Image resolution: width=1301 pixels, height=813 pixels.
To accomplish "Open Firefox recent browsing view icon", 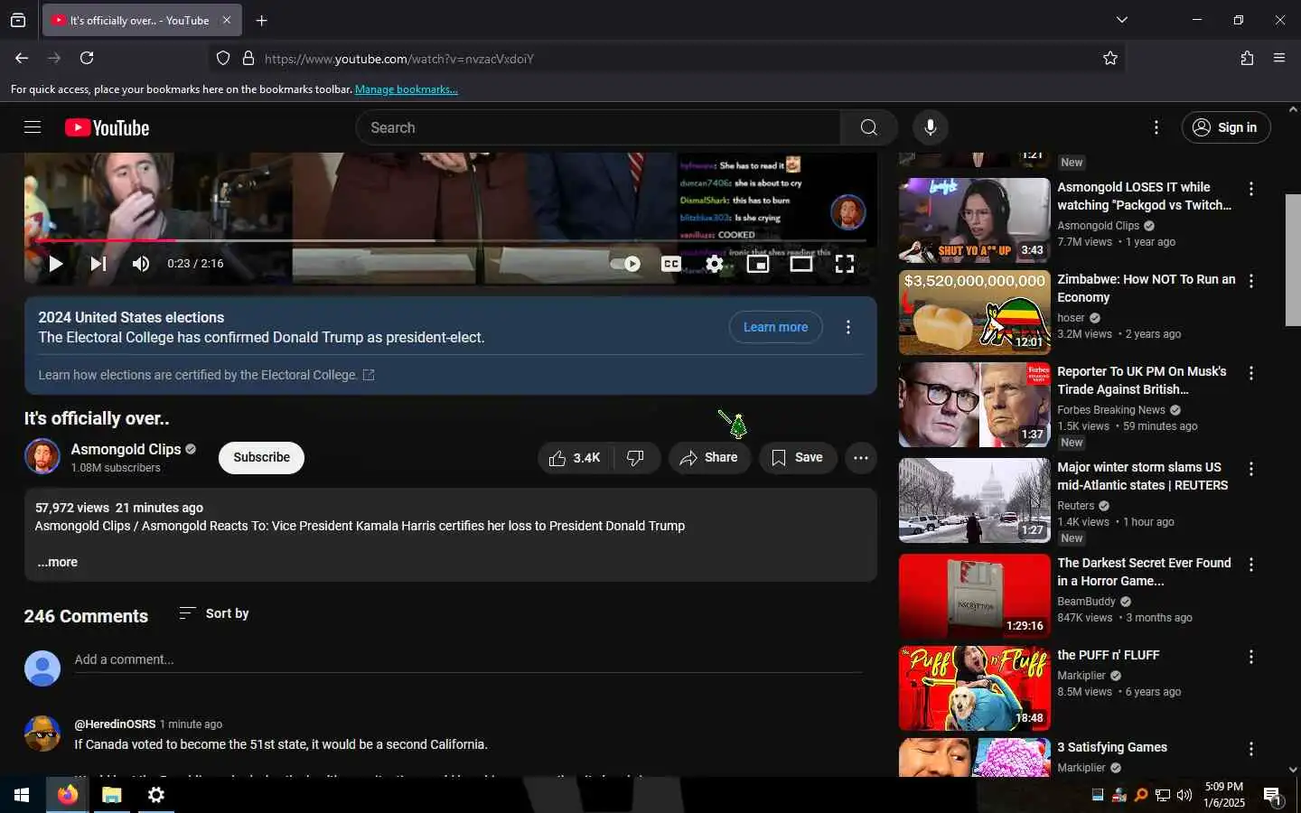I will click(x=18, y=20).
